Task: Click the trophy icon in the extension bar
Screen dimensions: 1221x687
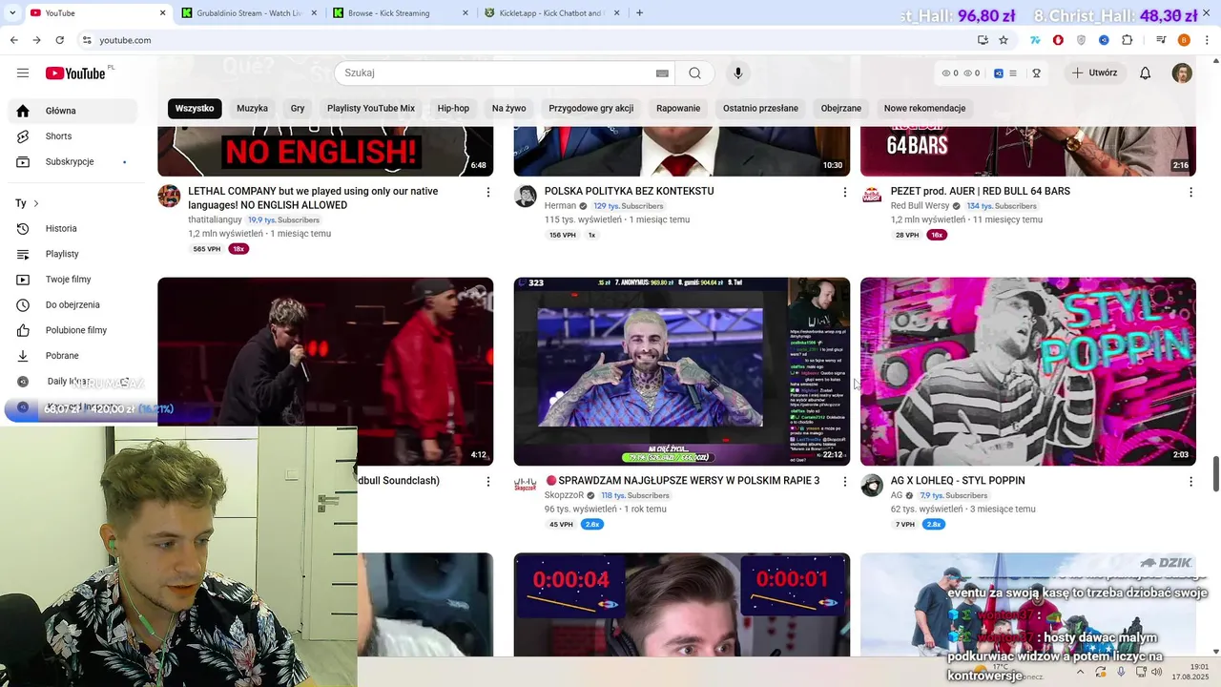Action: 1036,73
